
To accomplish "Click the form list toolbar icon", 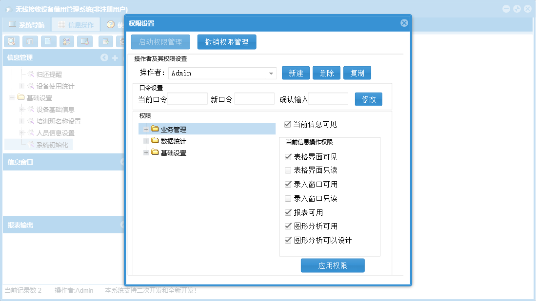I will 30,41.
